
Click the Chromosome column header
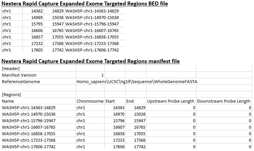pyautogui.click(x=90, y=101)
